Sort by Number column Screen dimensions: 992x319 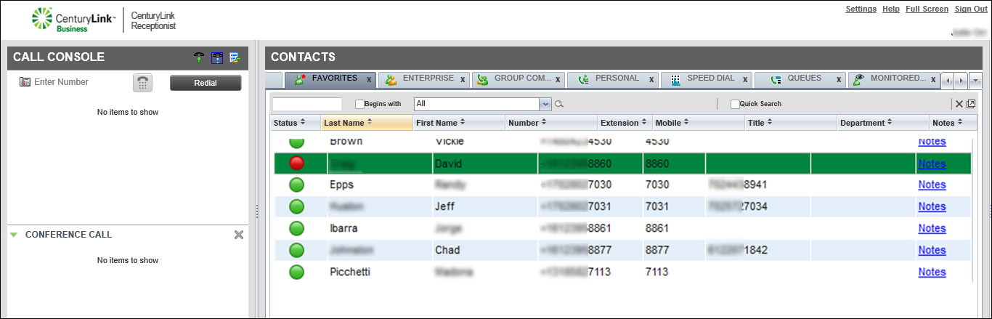tap(551, 123)
